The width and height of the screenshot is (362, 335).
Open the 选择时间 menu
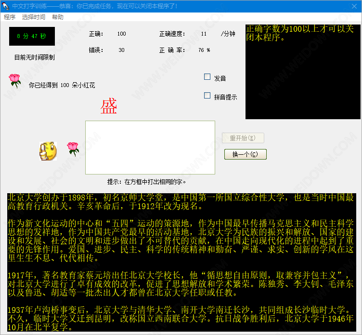pos(34,17)
